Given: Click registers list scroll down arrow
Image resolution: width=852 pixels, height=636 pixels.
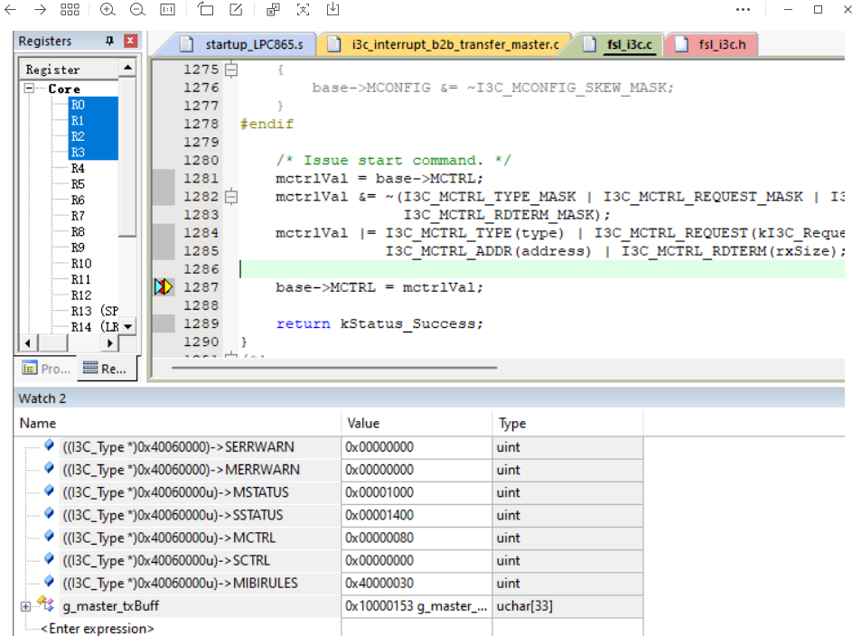Looking at the screenshot, I should [x=127, y=326].
